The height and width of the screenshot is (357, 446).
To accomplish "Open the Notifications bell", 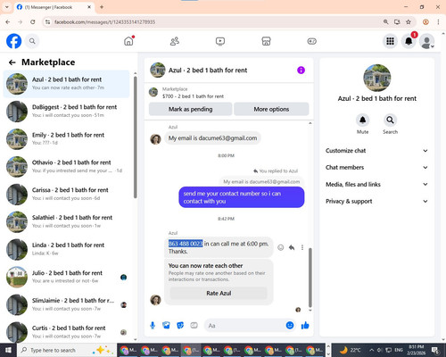I will (x=409, y=41).
